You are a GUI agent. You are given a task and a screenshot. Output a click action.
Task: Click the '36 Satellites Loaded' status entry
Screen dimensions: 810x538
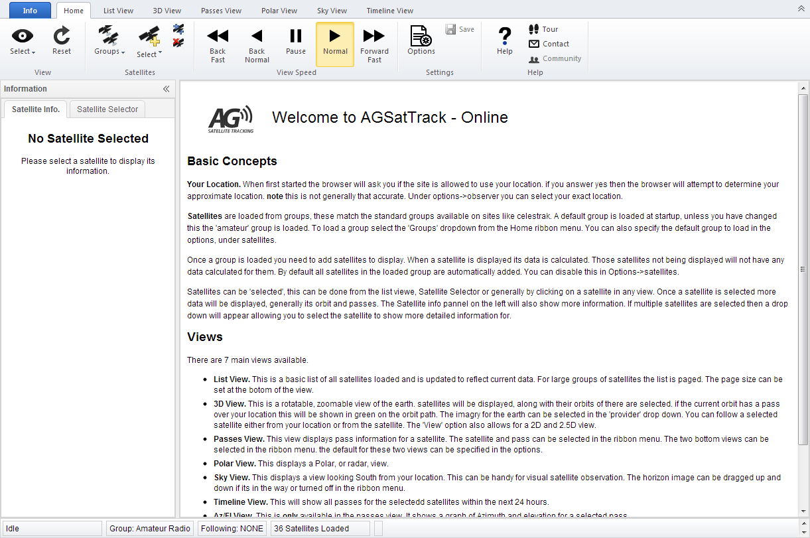click(x=320, y=529)
